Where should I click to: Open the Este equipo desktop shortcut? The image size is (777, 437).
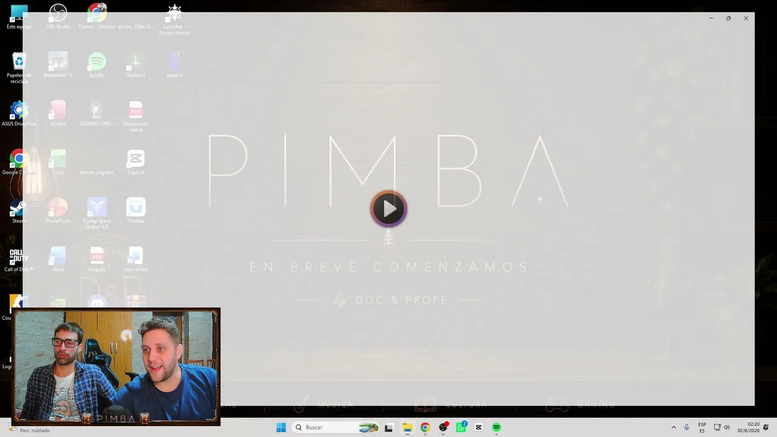19,17
